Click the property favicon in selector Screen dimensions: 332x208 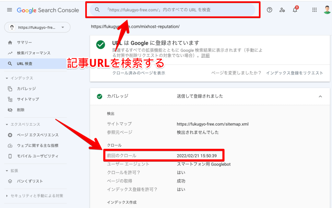tap(12, 27)
